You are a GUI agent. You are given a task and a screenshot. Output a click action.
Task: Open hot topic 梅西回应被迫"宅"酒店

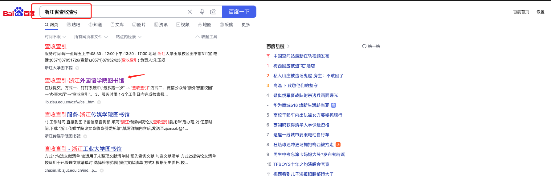coord(294,66)
